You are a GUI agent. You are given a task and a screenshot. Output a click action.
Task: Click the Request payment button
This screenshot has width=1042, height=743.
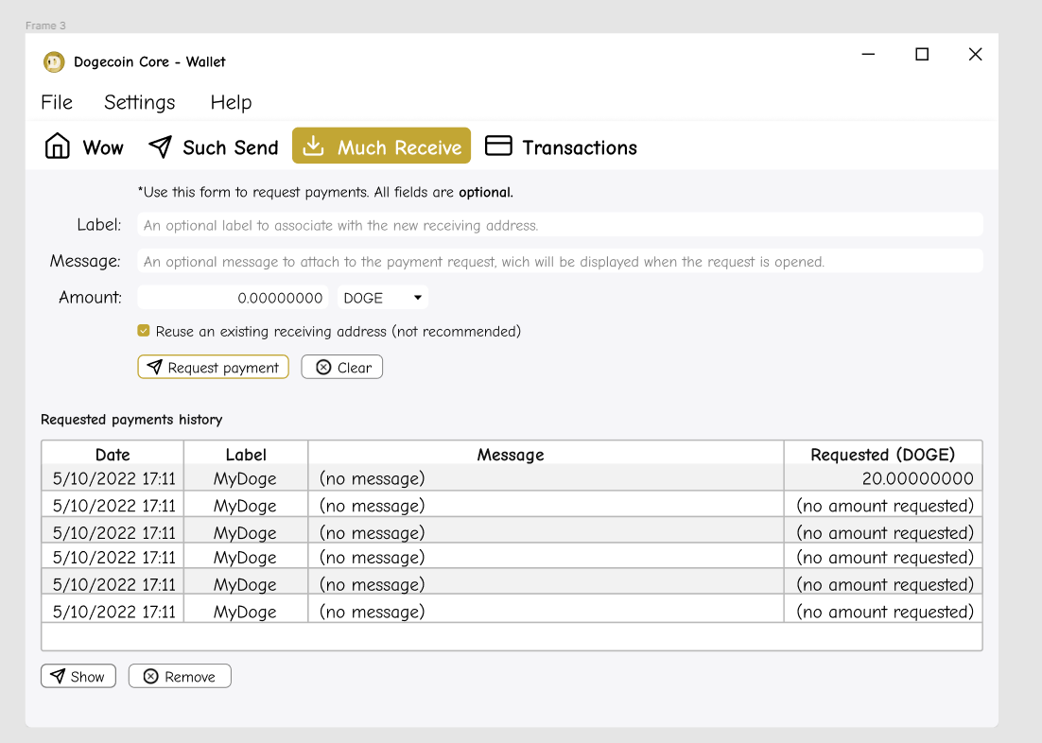click(x=214, y=367)
